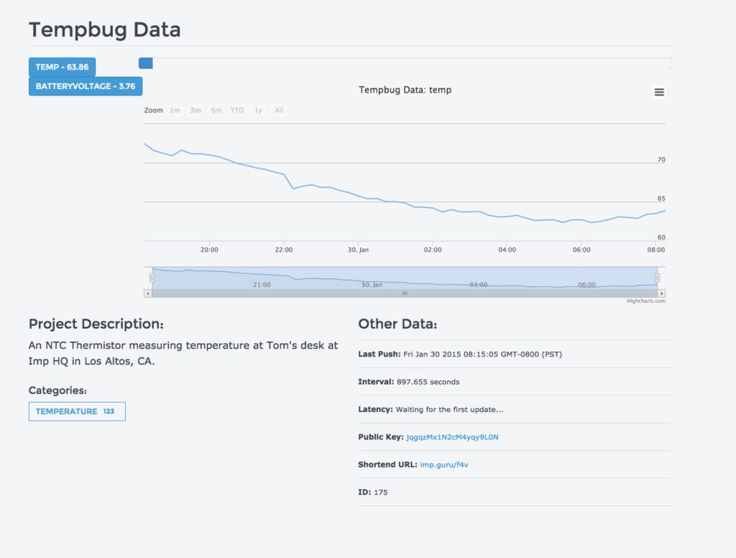The width and height of the screenshot is (736, 558).
Task: Set zoom range to YTD
Action: click(x=237, y=111)
